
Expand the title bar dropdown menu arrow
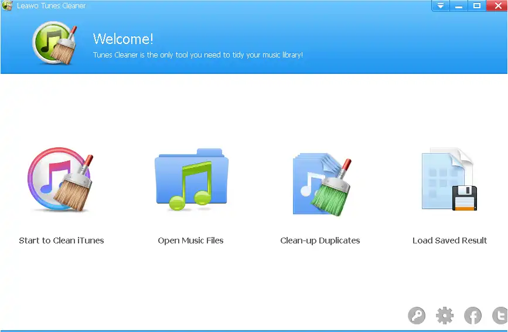click(441, 6)
